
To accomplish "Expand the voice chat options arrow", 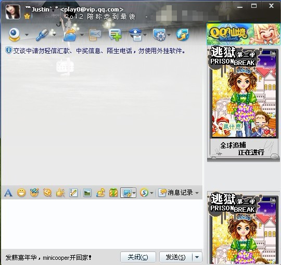I will (54, 35).
